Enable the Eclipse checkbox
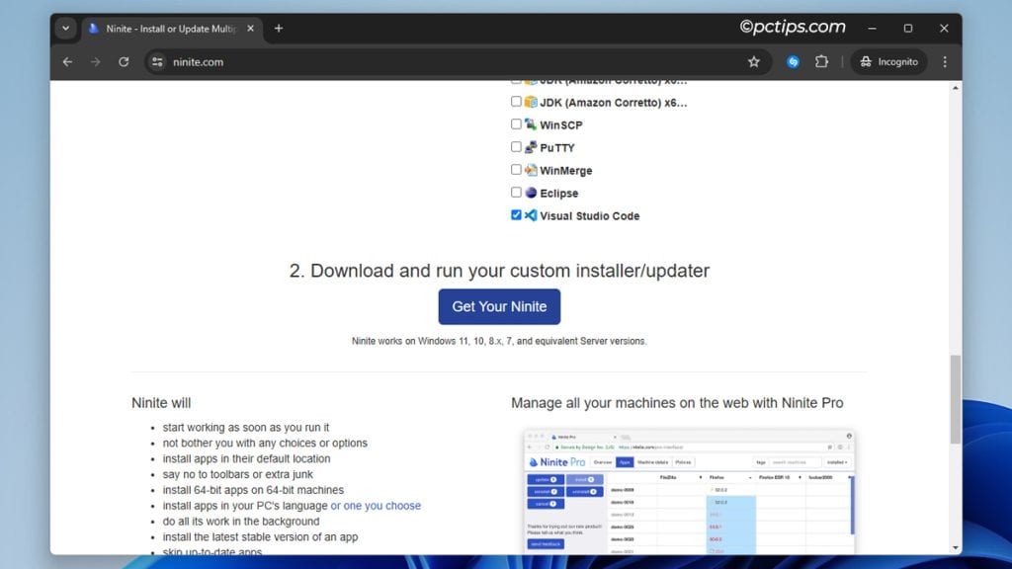 (x=515, y=192)
